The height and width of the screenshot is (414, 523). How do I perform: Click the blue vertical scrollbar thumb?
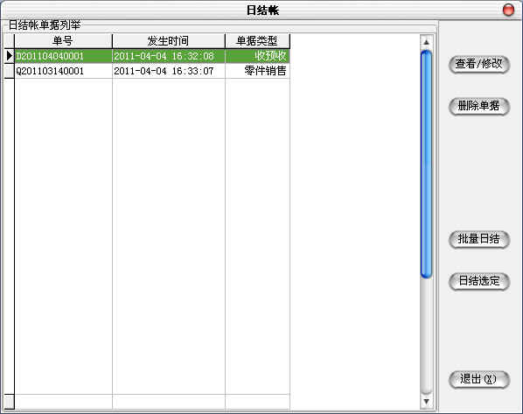click(x=426, y=164)
